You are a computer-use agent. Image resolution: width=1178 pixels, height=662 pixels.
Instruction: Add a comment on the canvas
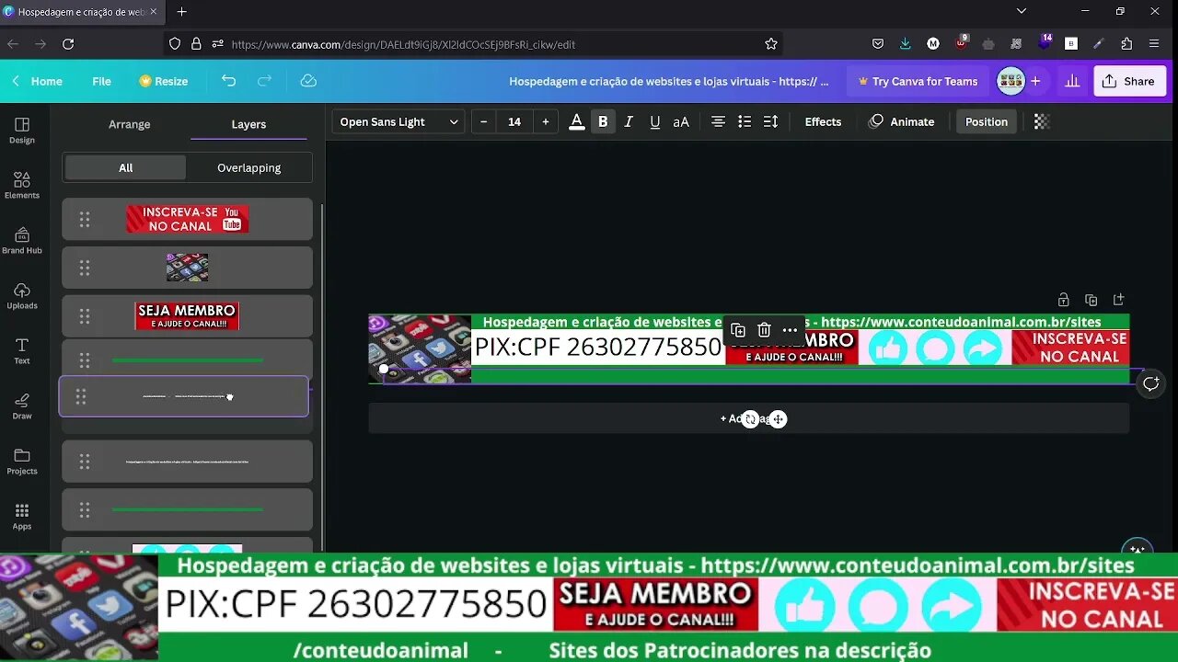[1150, 383]
